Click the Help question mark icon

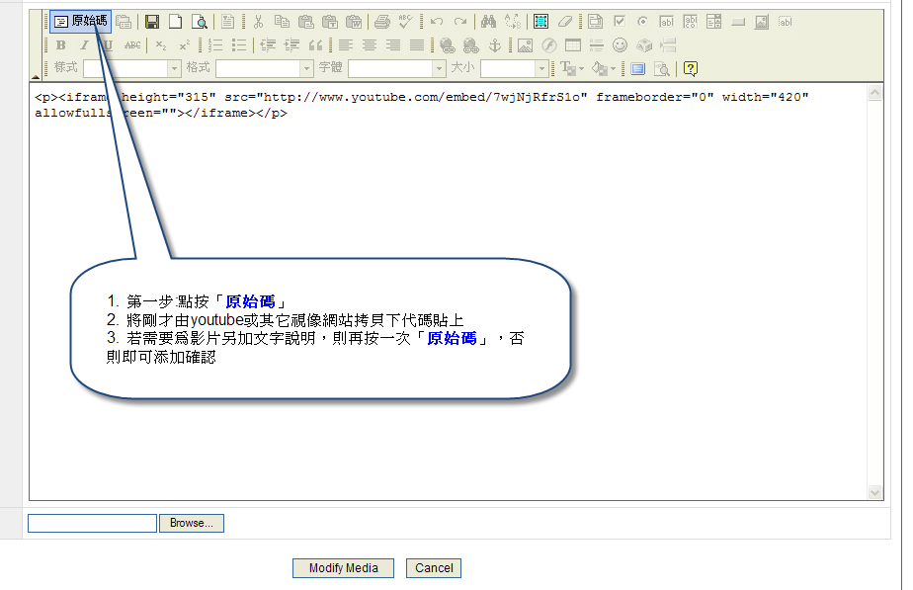tap(690, 68)
